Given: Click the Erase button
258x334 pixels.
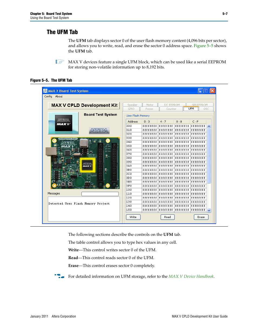Looking at the screenshot, I should tap(201, 217).
